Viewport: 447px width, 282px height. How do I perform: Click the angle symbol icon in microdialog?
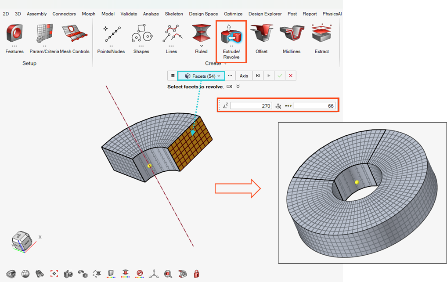click(225, 106)
